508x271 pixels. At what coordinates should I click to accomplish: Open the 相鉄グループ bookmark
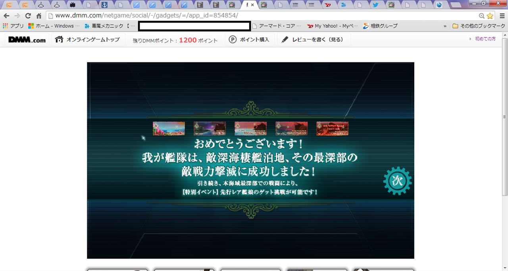380,26
